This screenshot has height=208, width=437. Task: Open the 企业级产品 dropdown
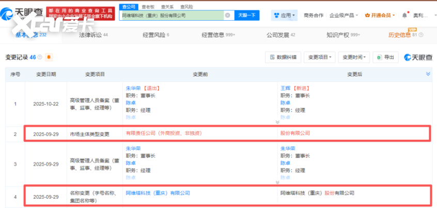click(x=344, y=15)
